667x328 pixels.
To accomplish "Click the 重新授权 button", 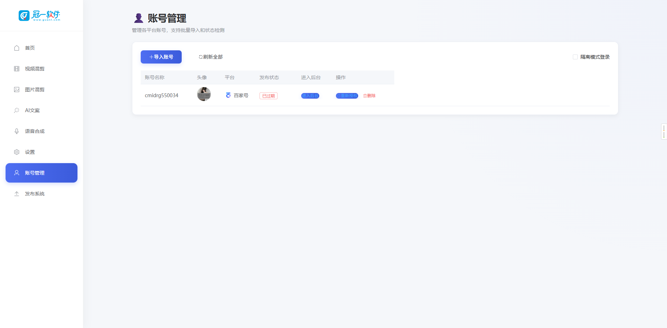I will coord(347,95).
